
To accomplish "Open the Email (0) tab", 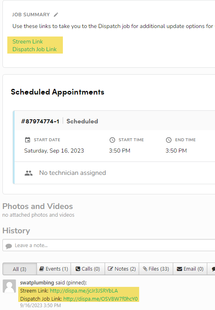I will point(190,269).
